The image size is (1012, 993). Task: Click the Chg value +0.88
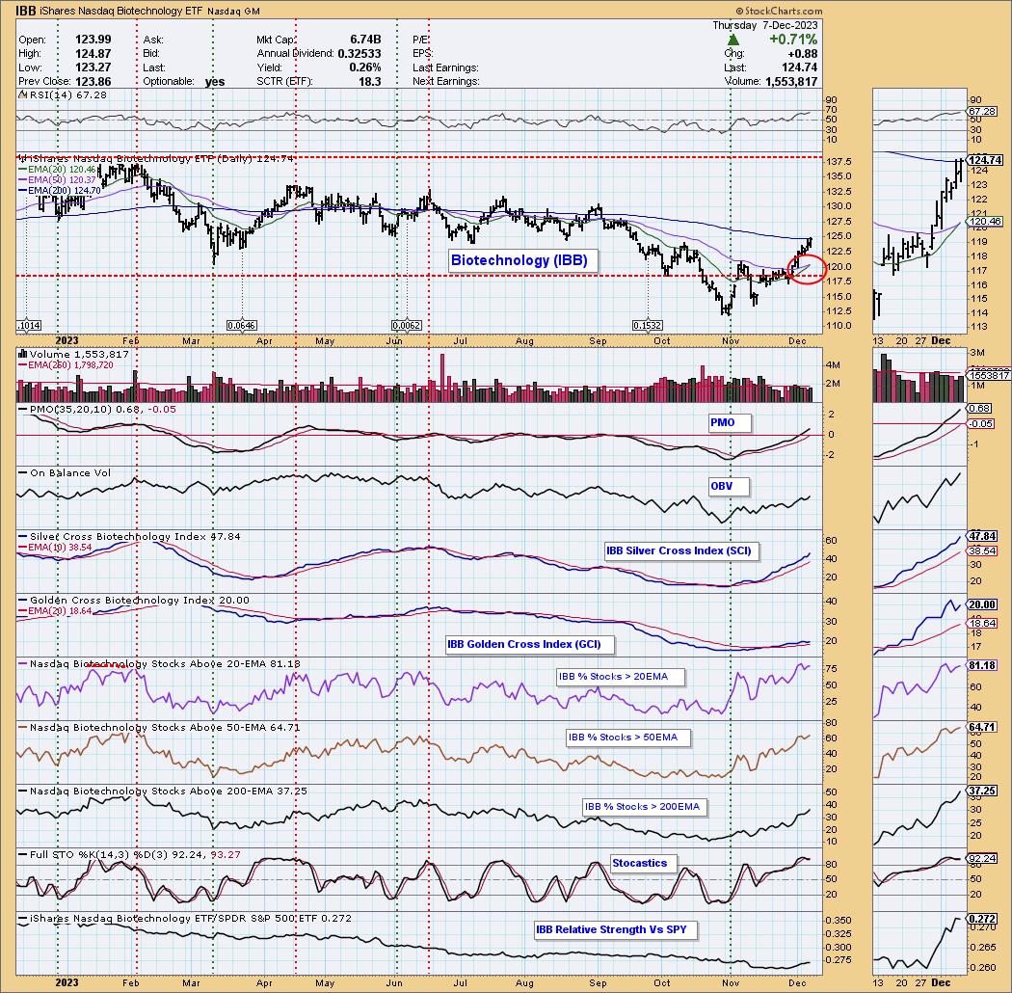coord(802,54)
